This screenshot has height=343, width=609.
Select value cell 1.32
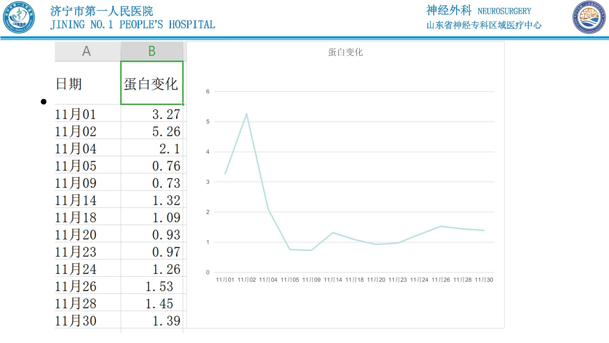[x=152, y=199]
